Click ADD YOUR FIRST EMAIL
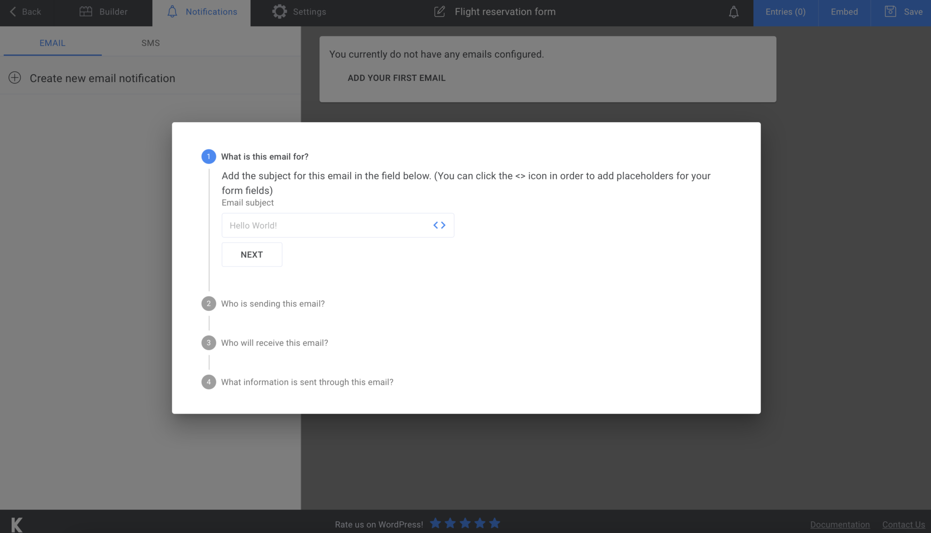Image resolution: width=931 pixels, height=533 pixels. tap(396, 78)
